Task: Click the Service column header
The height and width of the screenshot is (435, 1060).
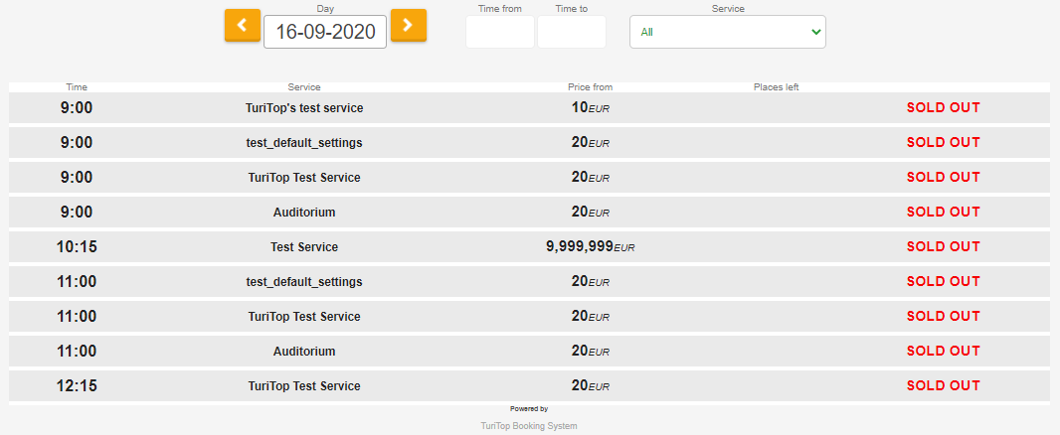Action: coord(304,87)
